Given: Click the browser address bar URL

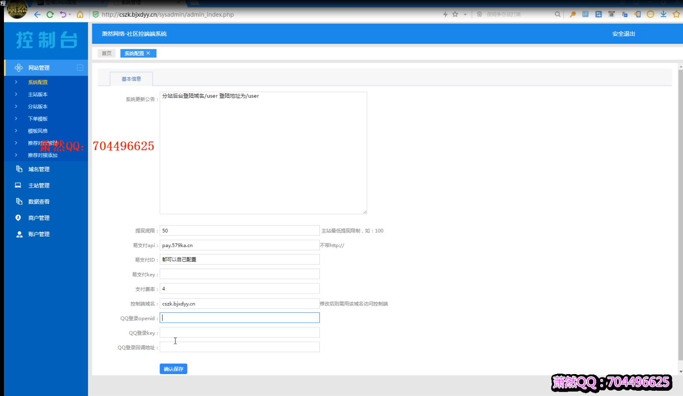Looking at the screenshot, I should [168, 14].
